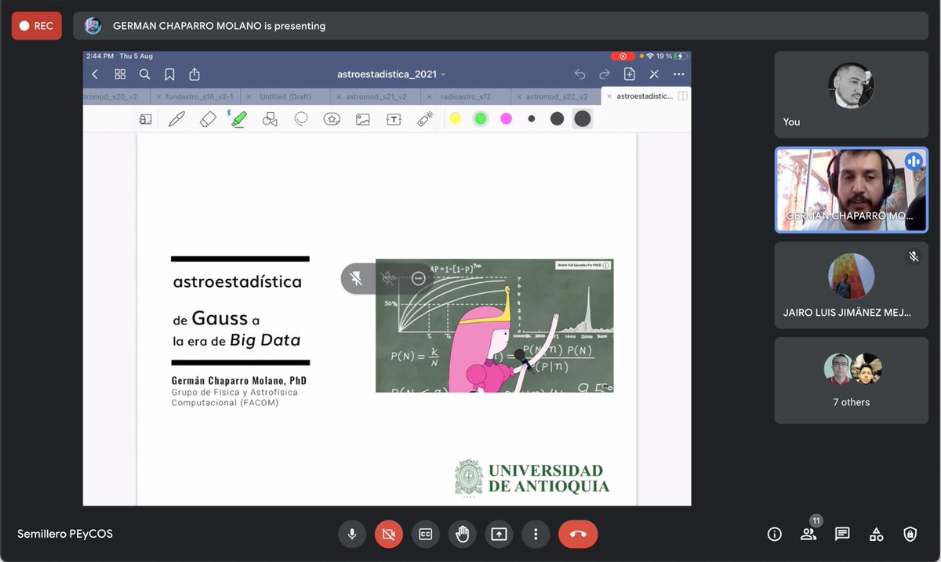Select the Text box tool
The width and height of the screenshot is (941, 562).
(x=394, y=119)
